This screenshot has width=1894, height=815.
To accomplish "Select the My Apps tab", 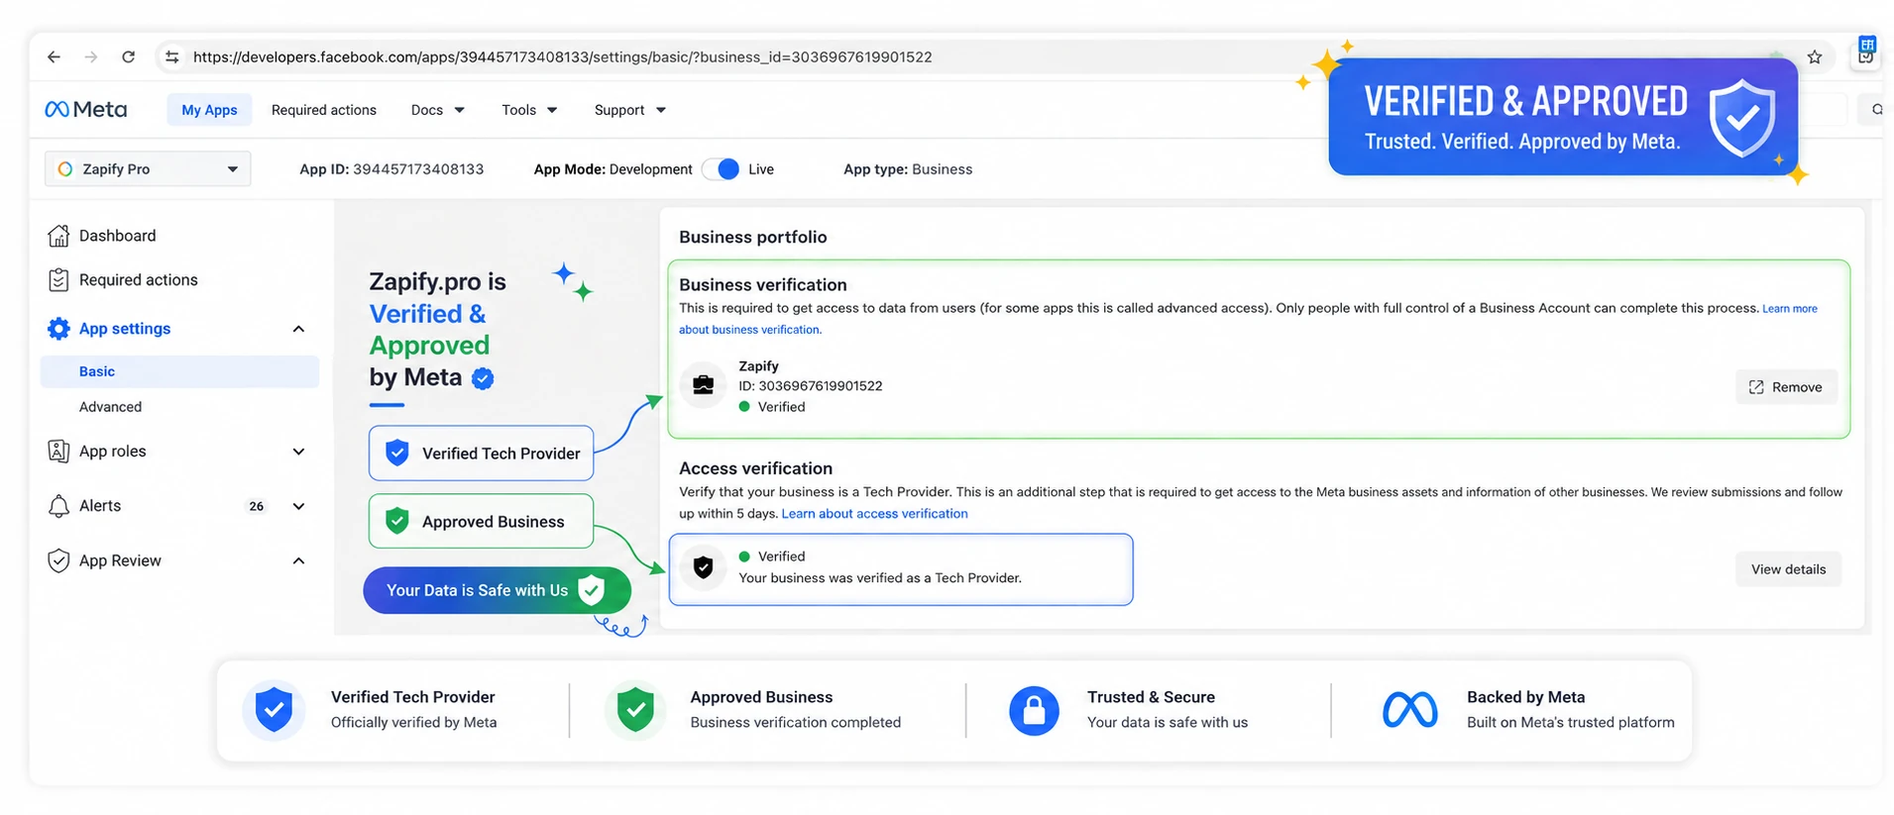I will [x=209, y=110].
